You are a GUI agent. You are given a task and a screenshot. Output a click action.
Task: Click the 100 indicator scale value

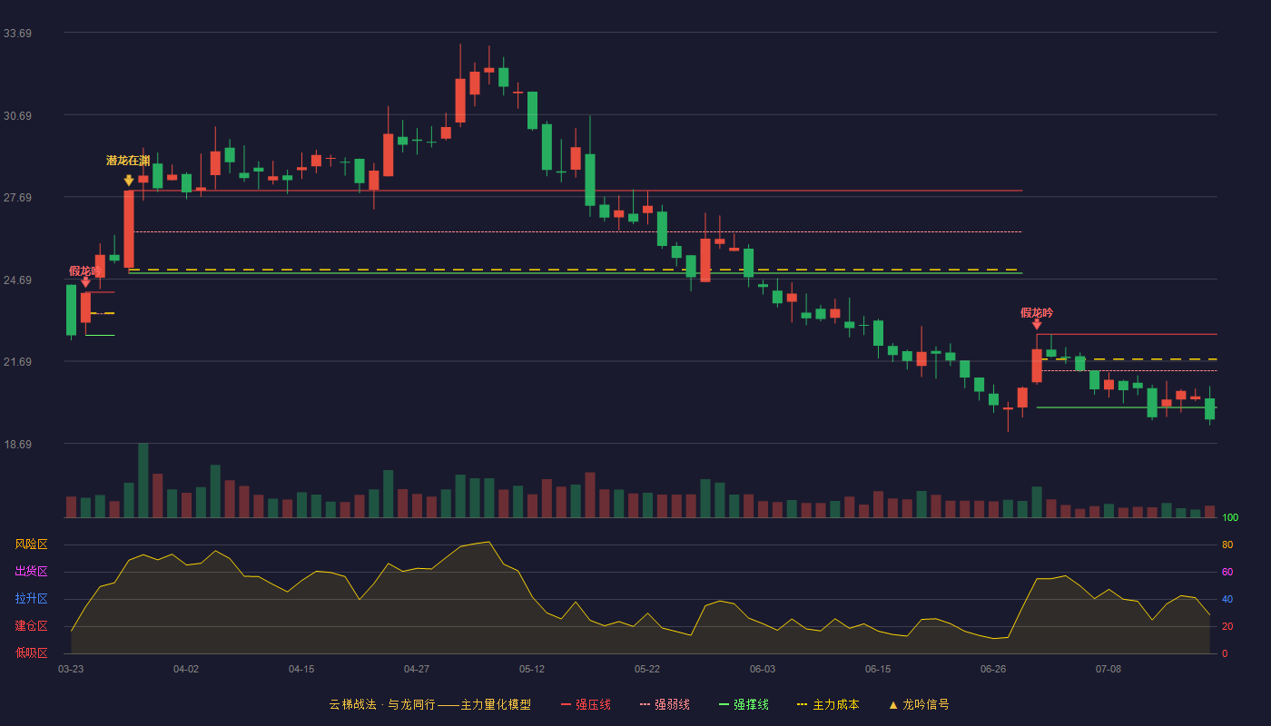click(1230, 518)
